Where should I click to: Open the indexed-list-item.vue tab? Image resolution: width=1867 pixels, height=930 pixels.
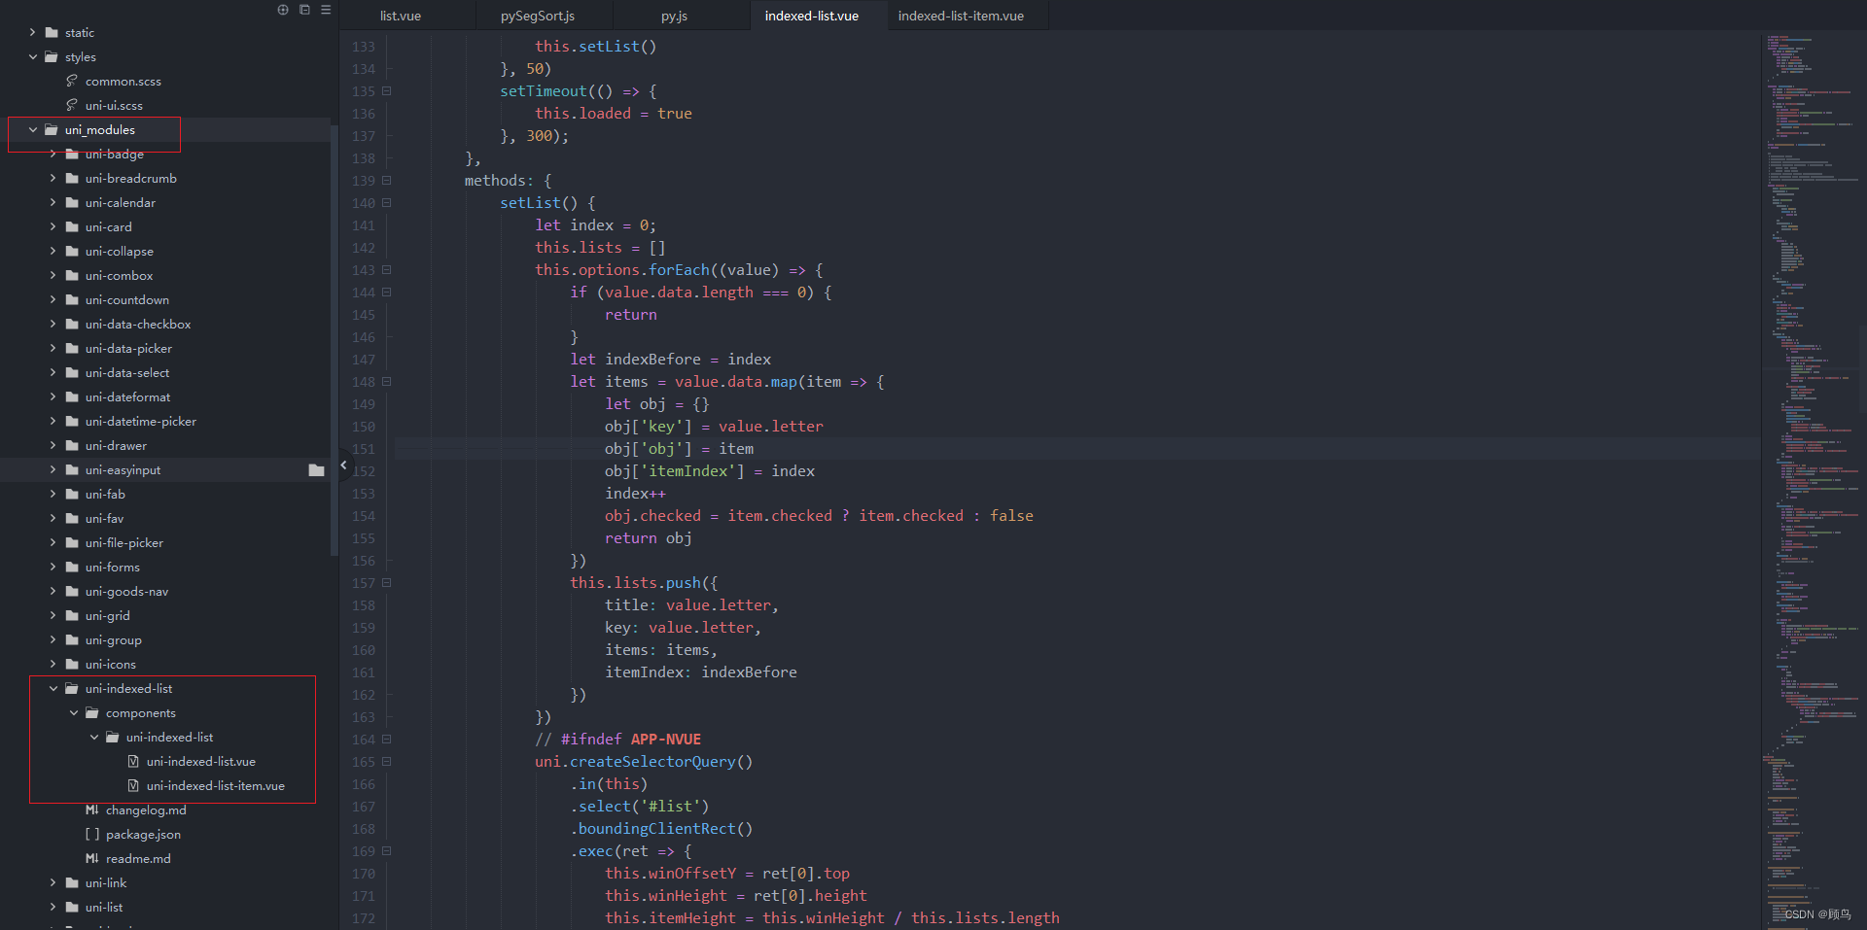(961, 16)
